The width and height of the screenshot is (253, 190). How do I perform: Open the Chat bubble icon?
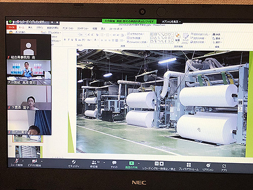tap(114, 163)
